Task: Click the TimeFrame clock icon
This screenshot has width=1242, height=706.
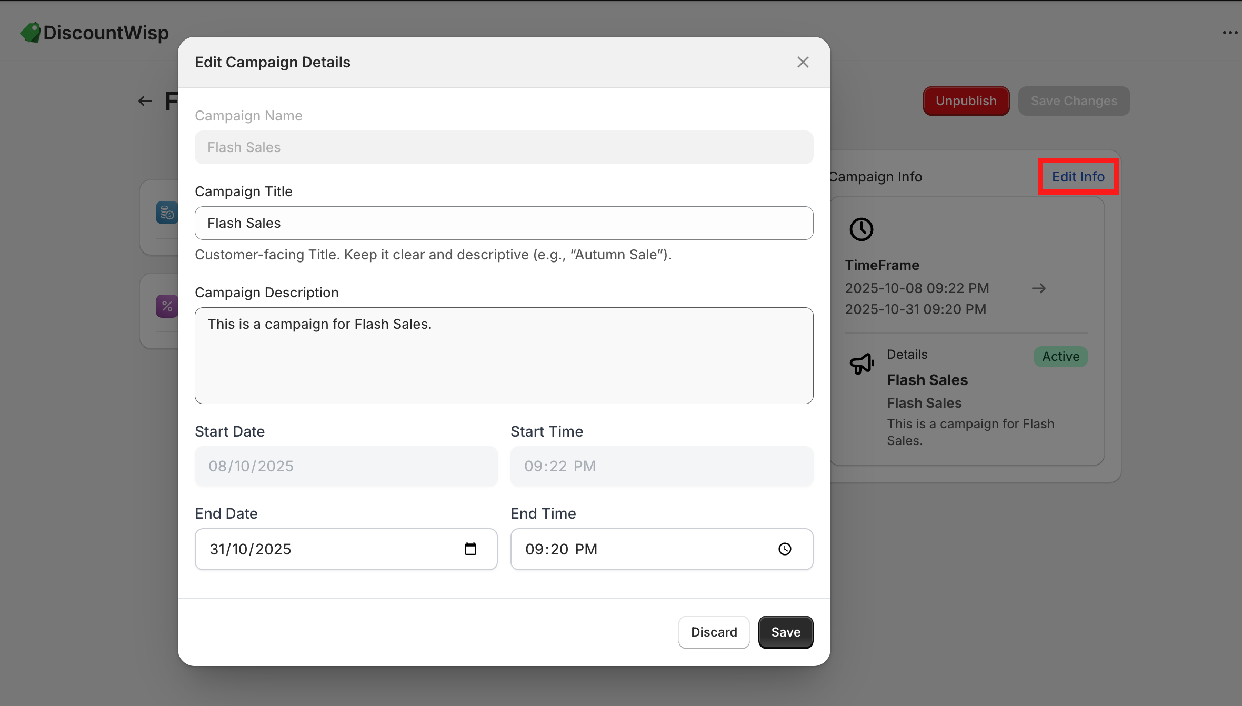Action: (861, 229)
